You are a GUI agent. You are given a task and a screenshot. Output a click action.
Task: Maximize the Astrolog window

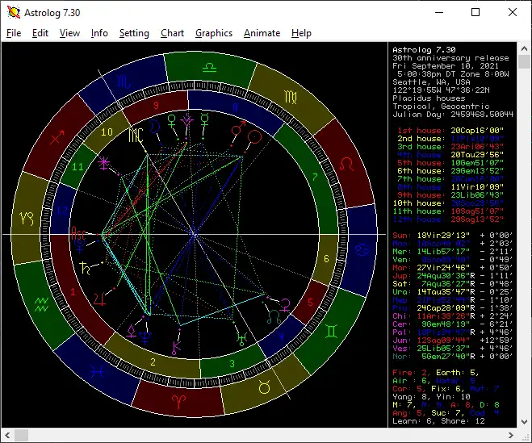475,13
